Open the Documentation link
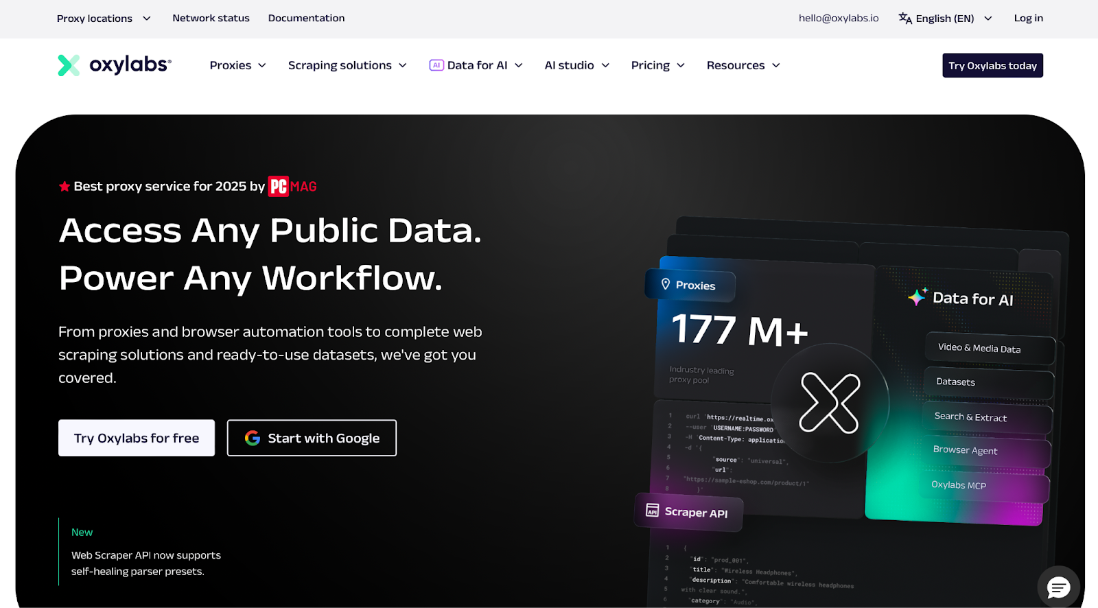This screenshot has height=608, width=1098. [306, 19]
